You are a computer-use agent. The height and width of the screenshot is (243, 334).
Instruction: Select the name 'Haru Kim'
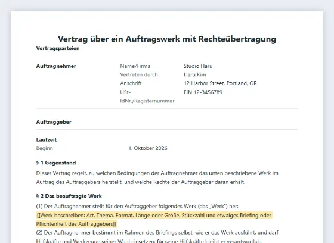195,74
